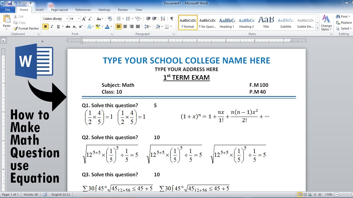The height and width of the screenshot is (198, 353).
Task: Click Shrink Font icon
Action: tap(90, 19)
